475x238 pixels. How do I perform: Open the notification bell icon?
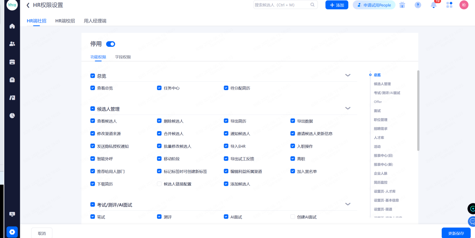[434, 5]
